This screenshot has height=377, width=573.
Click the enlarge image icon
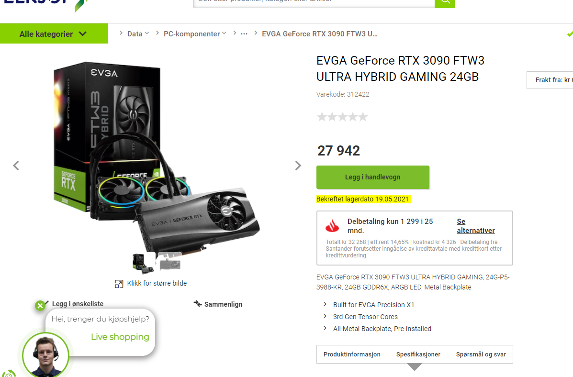click(x=119, y=284)
